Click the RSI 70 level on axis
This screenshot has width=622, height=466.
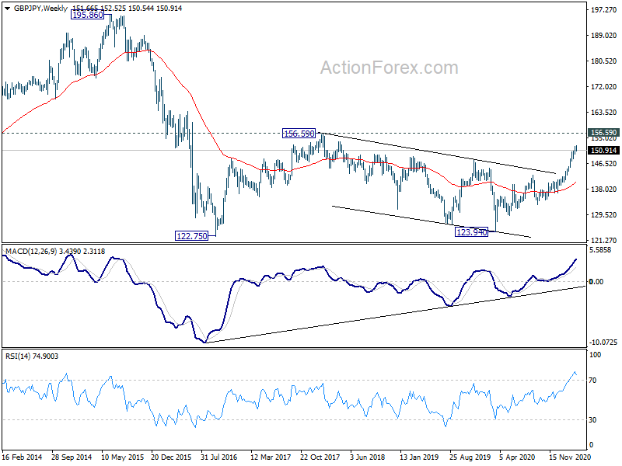[x=592, y=381]
